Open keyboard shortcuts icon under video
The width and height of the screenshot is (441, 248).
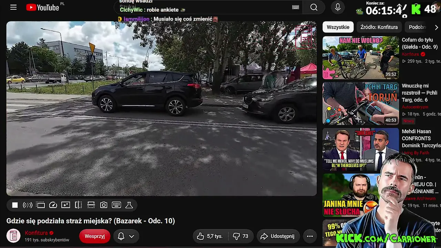116,205
